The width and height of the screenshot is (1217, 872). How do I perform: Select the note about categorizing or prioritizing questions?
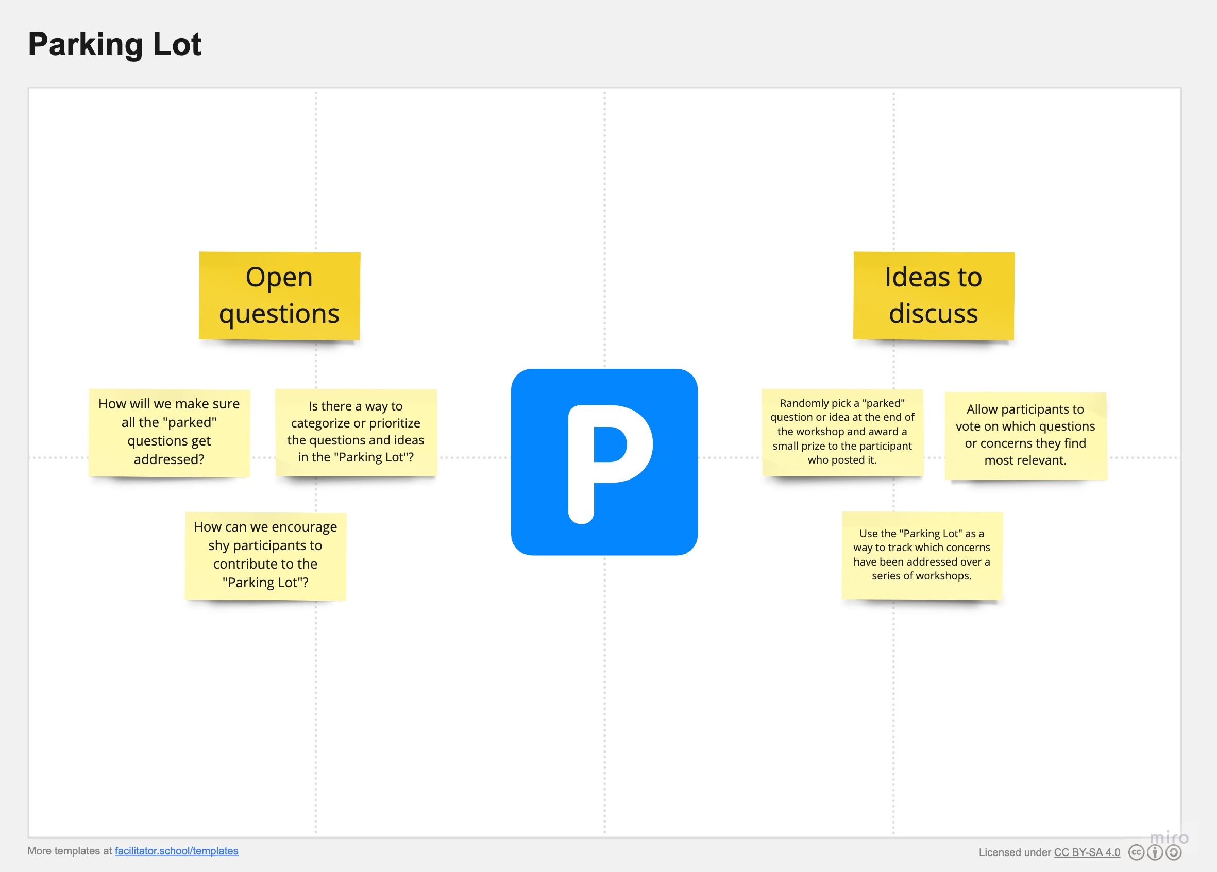pyautogui.click(x=356, y=432)
